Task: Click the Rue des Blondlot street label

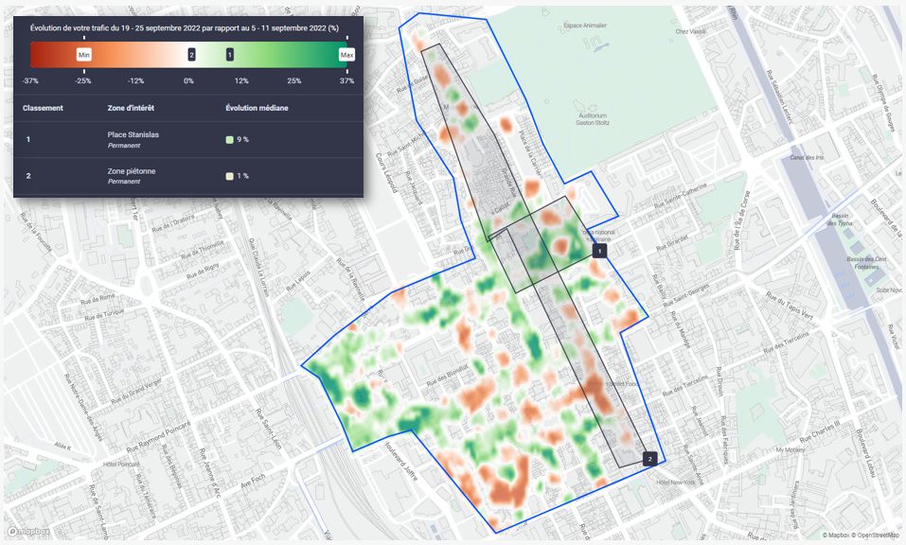Action: [x=447, y=377]
